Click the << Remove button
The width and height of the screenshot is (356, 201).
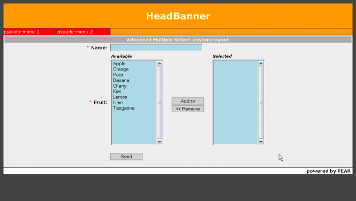[x=188, y=109]
